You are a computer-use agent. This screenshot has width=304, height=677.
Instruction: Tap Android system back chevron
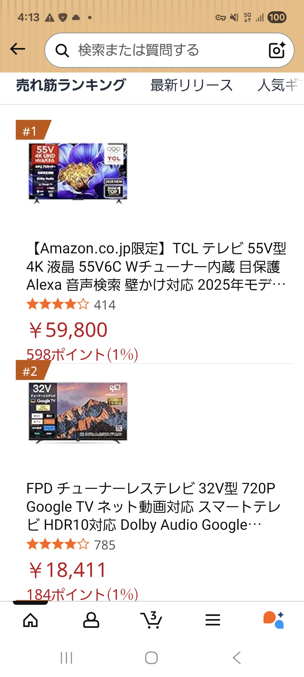(237, 658)
